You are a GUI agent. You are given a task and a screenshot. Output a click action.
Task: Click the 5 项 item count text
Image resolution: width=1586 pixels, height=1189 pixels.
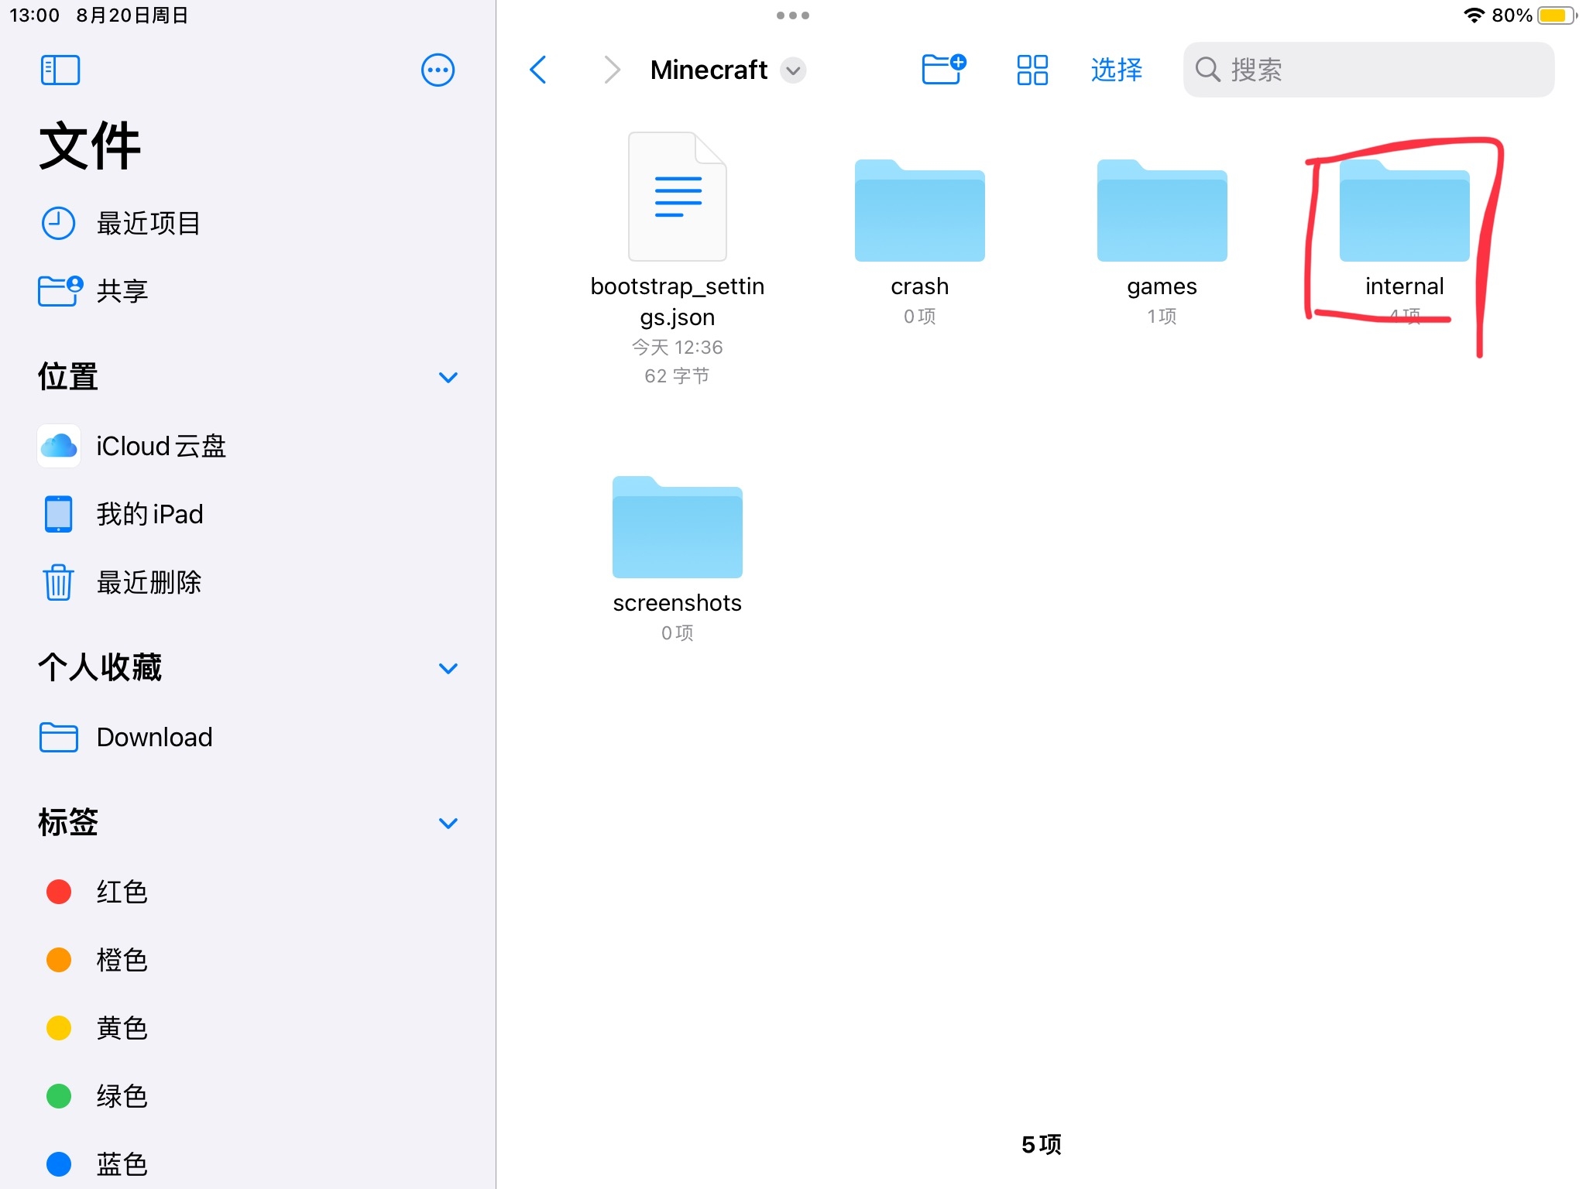pos(1041,1144)
